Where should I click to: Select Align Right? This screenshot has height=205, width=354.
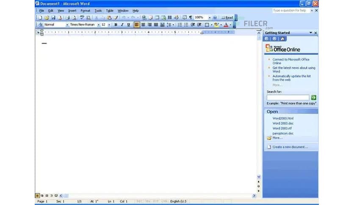pos(149,25)
